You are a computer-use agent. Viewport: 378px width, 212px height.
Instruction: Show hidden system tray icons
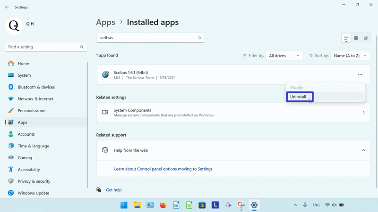[x=295, y=205]
